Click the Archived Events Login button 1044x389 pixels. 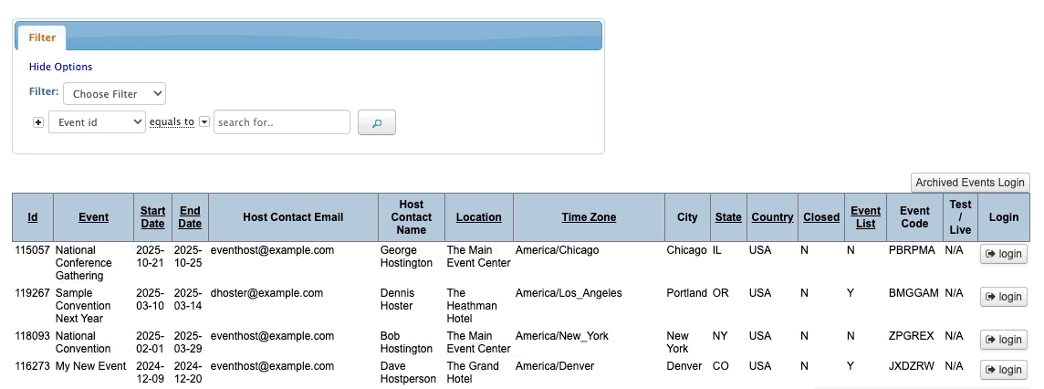coord(970,183)
